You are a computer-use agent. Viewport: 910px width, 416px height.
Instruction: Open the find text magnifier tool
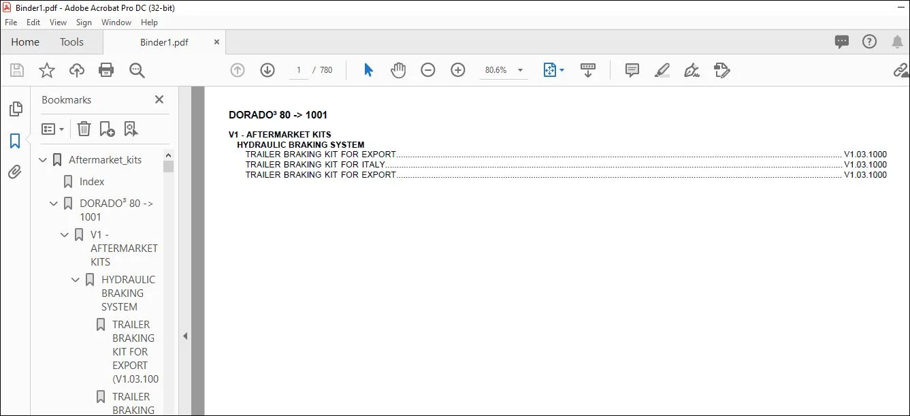pos(137,70)
